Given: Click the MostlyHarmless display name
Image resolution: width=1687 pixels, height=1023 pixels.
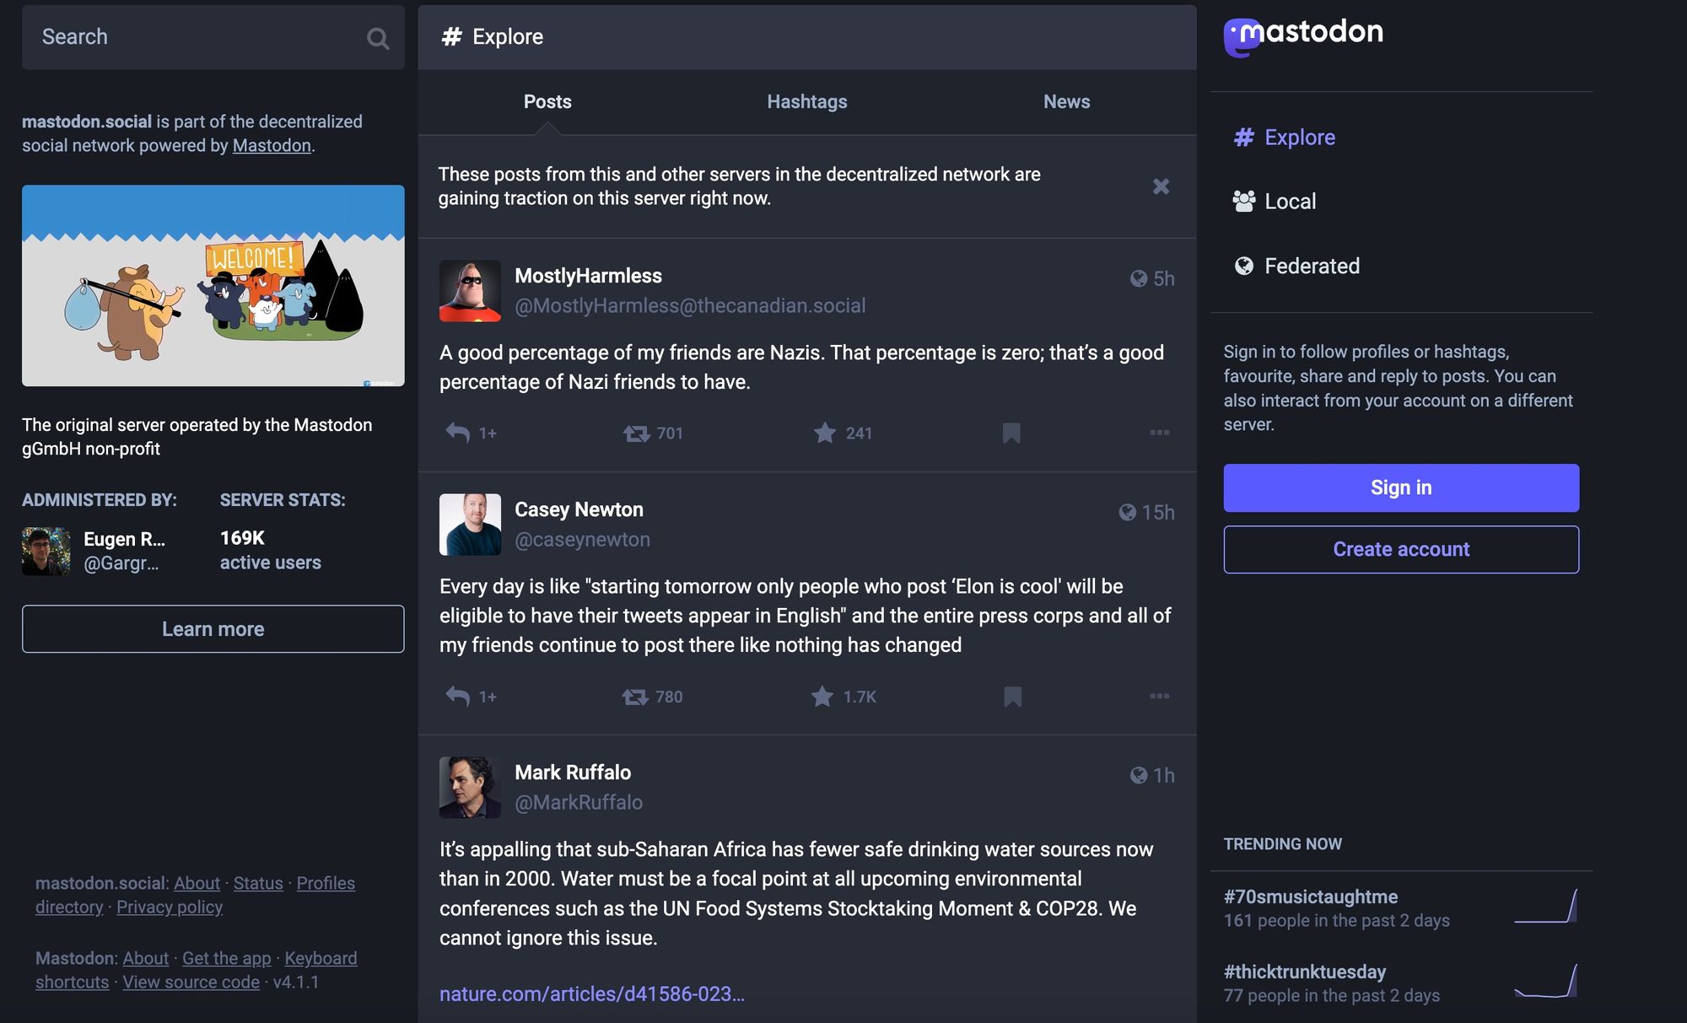Looking at the screenshot, I should click(x=588, y=276).
